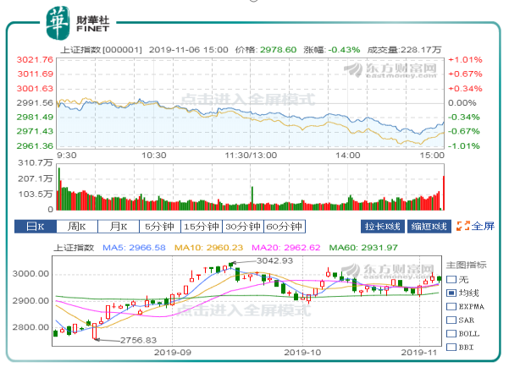Click the 东方财富网 watermark logo on intraday chart
The image size is (509, 367).
coord(404,68)
